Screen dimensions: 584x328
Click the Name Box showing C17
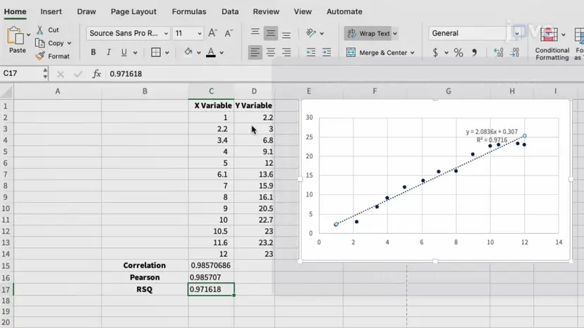click(22, 74)
